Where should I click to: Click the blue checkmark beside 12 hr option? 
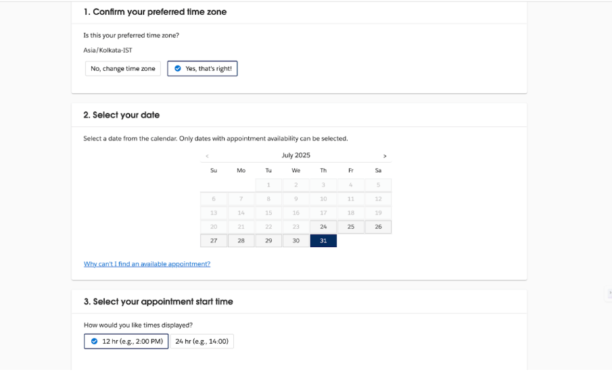coord(94,342)
